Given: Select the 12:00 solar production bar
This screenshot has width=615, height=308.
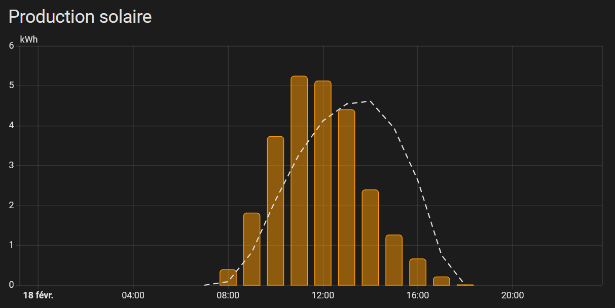Looking at the screenshot, I should [323, 183].
